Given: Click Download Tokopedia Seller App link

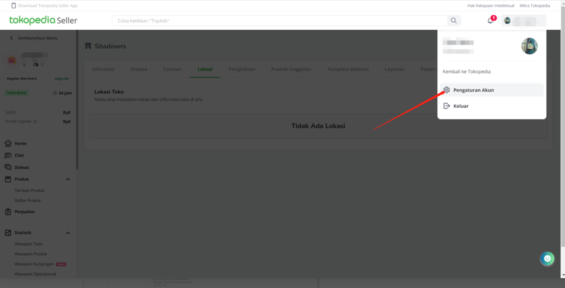Looking at the screenshot, I should pos(47,6).
